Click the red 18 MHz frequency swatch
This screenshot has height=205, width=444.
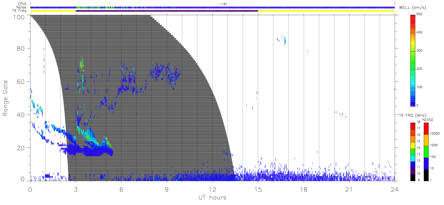(x=413, y=126)
